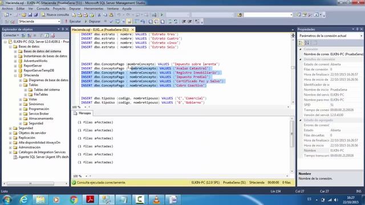Collapse the Tablas folder node

pyautogui.click(x=21, y=85)
